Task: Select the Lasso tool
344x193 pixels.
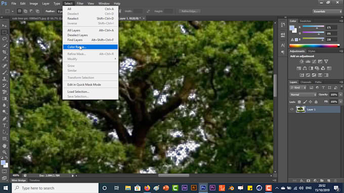Action: (x=5, y=39)
